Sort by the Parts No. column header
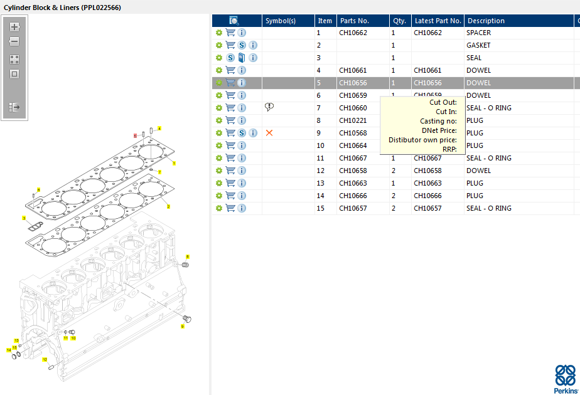580x395 pixels. click(354, 21)
